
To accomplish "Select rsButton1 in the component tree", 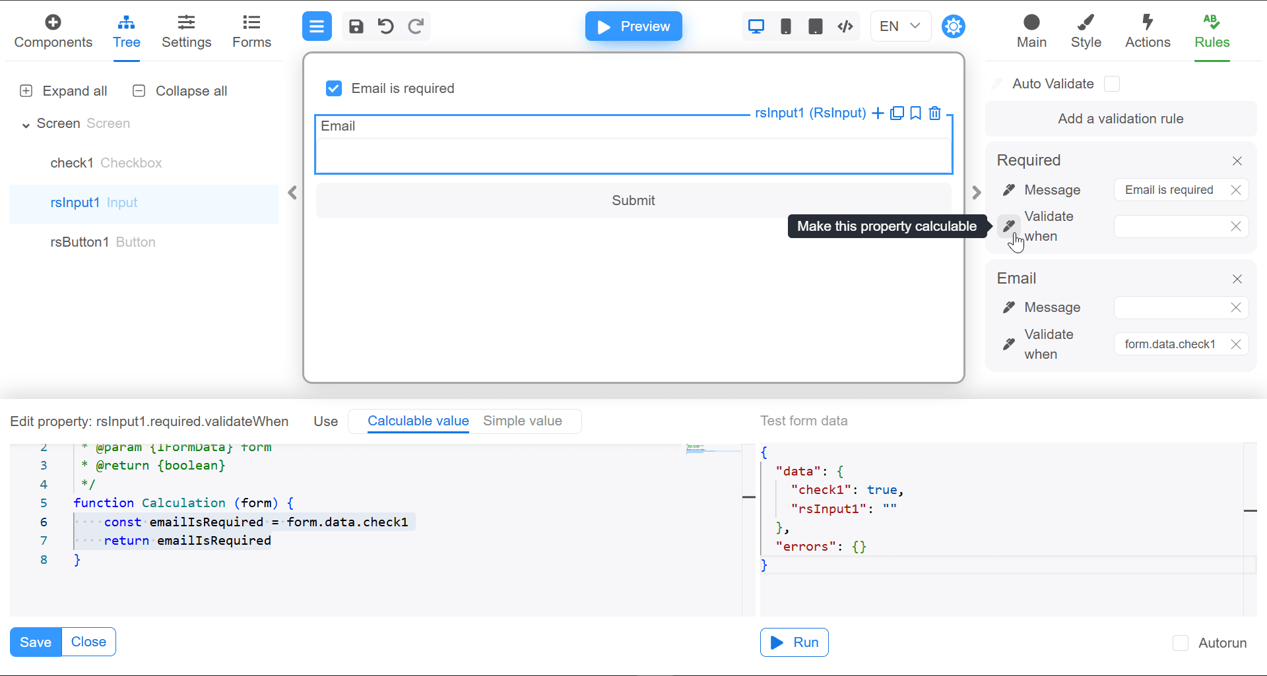I will (x=80, y=242).
